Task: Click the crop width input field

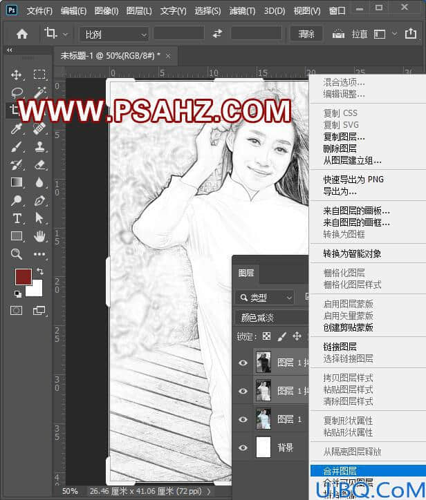Action: [179, 34]
